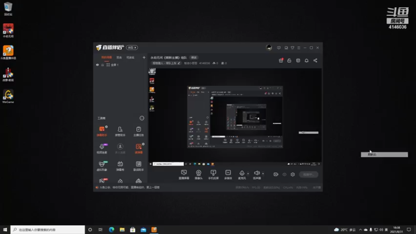Viewport: 416px width, 234px height.
Task: Toggle lock on the 全屏1 source
Action: point(102,64)
